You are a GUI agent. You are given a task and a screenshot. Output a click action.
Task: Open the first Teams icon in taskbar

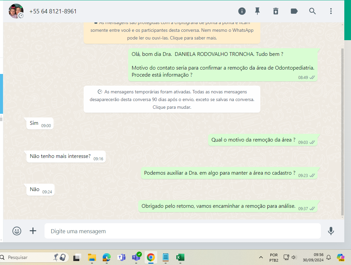pyautogui.click(x=121, y=258)
